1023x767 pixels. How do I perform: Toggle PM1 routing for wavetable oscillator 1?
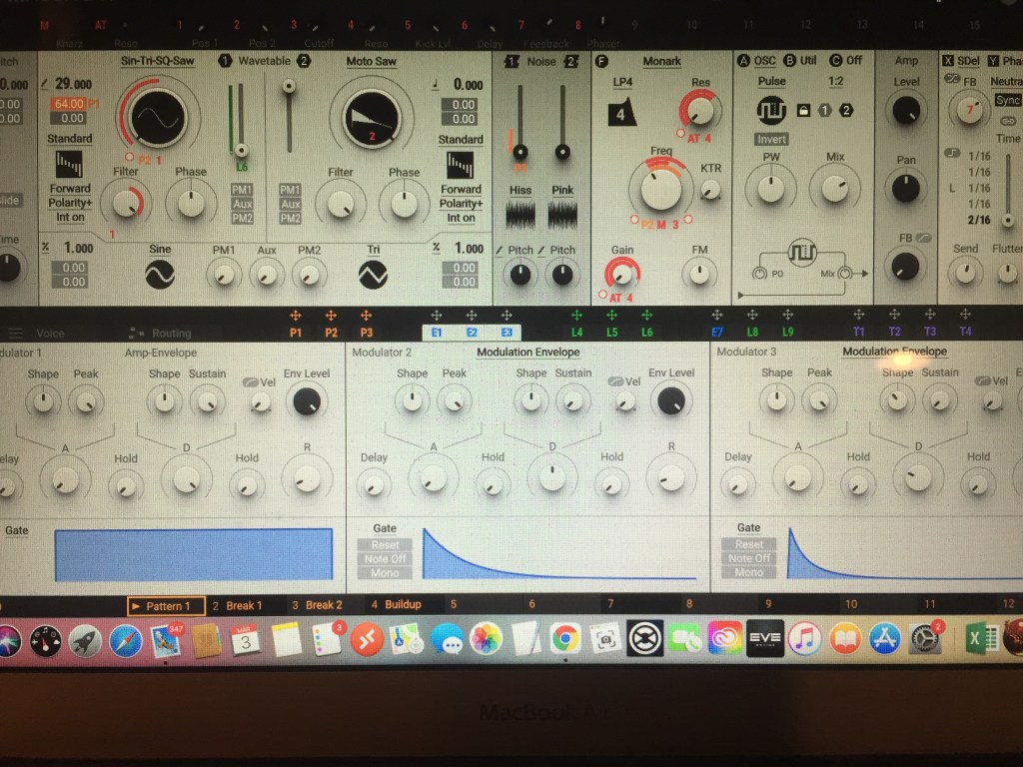(242, 190)
